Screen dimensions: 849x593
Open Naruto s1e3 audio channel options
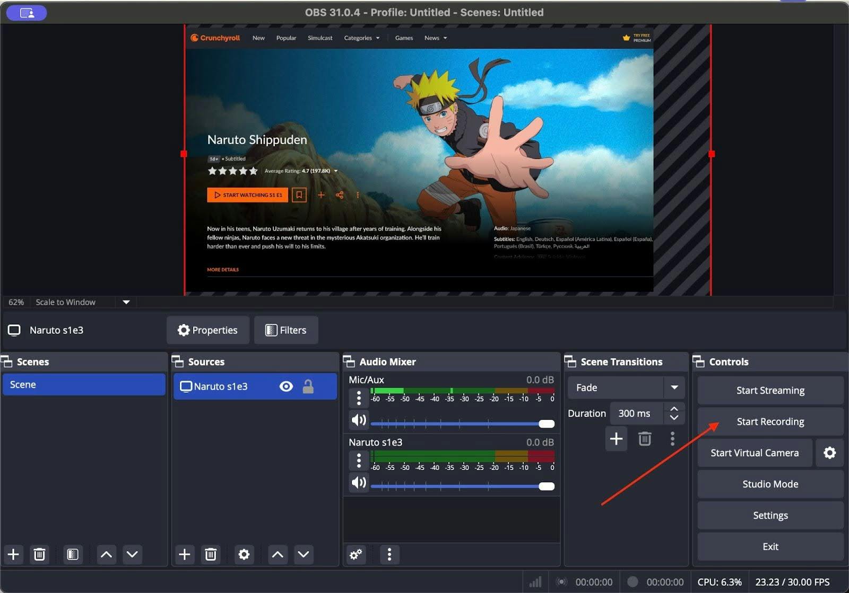[x=359, y=460]
